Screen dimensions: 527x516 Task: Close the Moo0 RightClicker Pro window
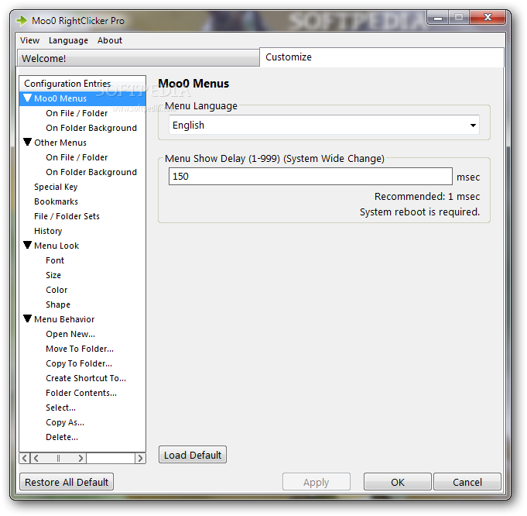488,17
